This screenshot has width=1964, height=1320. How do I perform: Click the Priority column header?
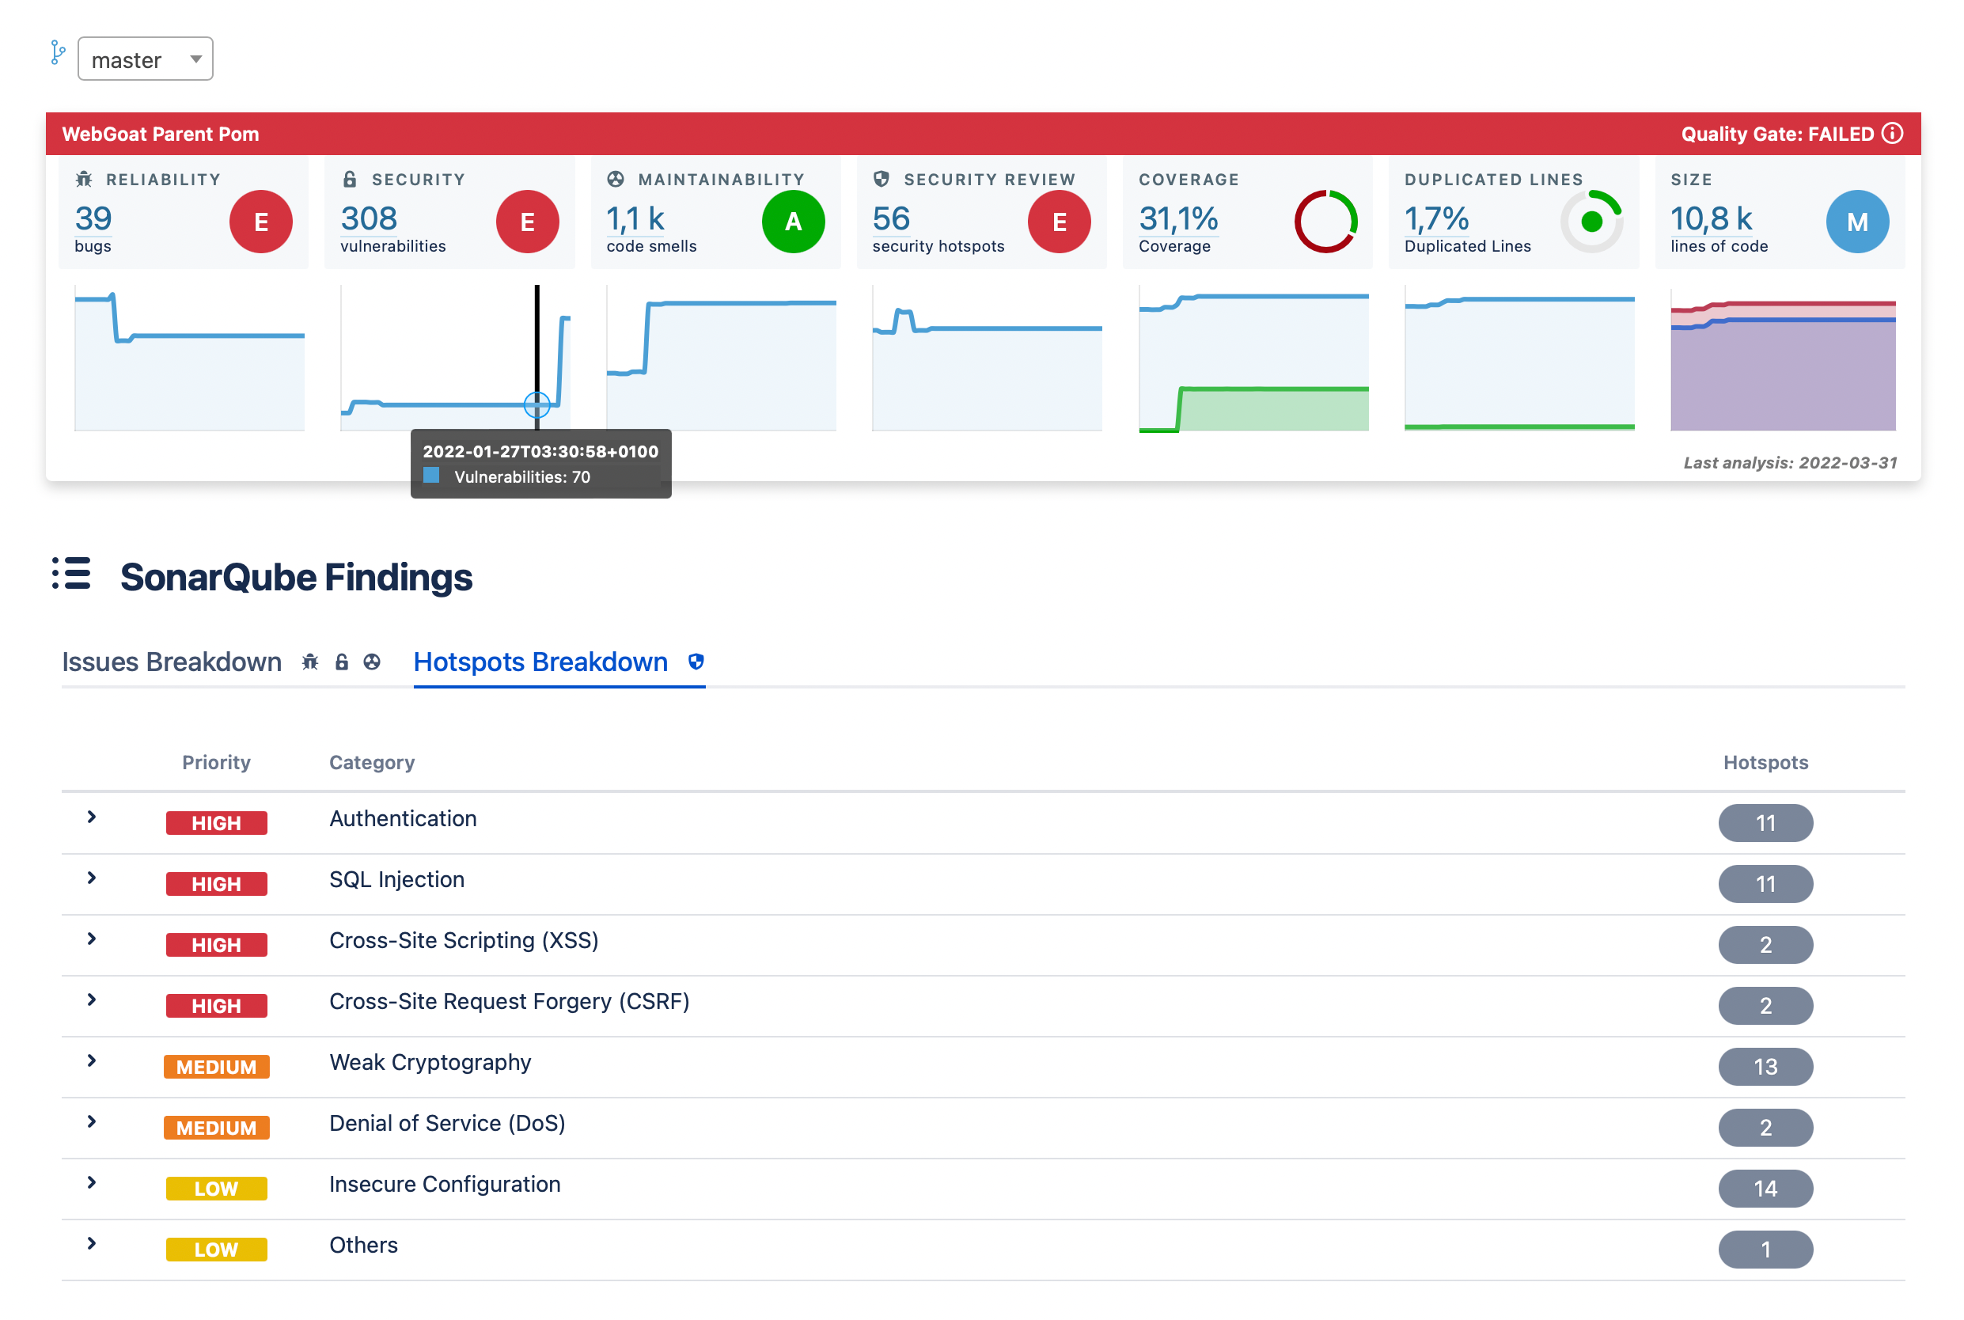click(216, 763)
